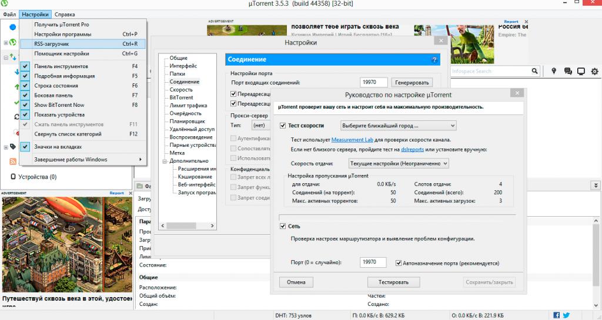This screenshot has height=320, width=602.
Task: Open the Measurement Lab link
Action: pos(352,140)
